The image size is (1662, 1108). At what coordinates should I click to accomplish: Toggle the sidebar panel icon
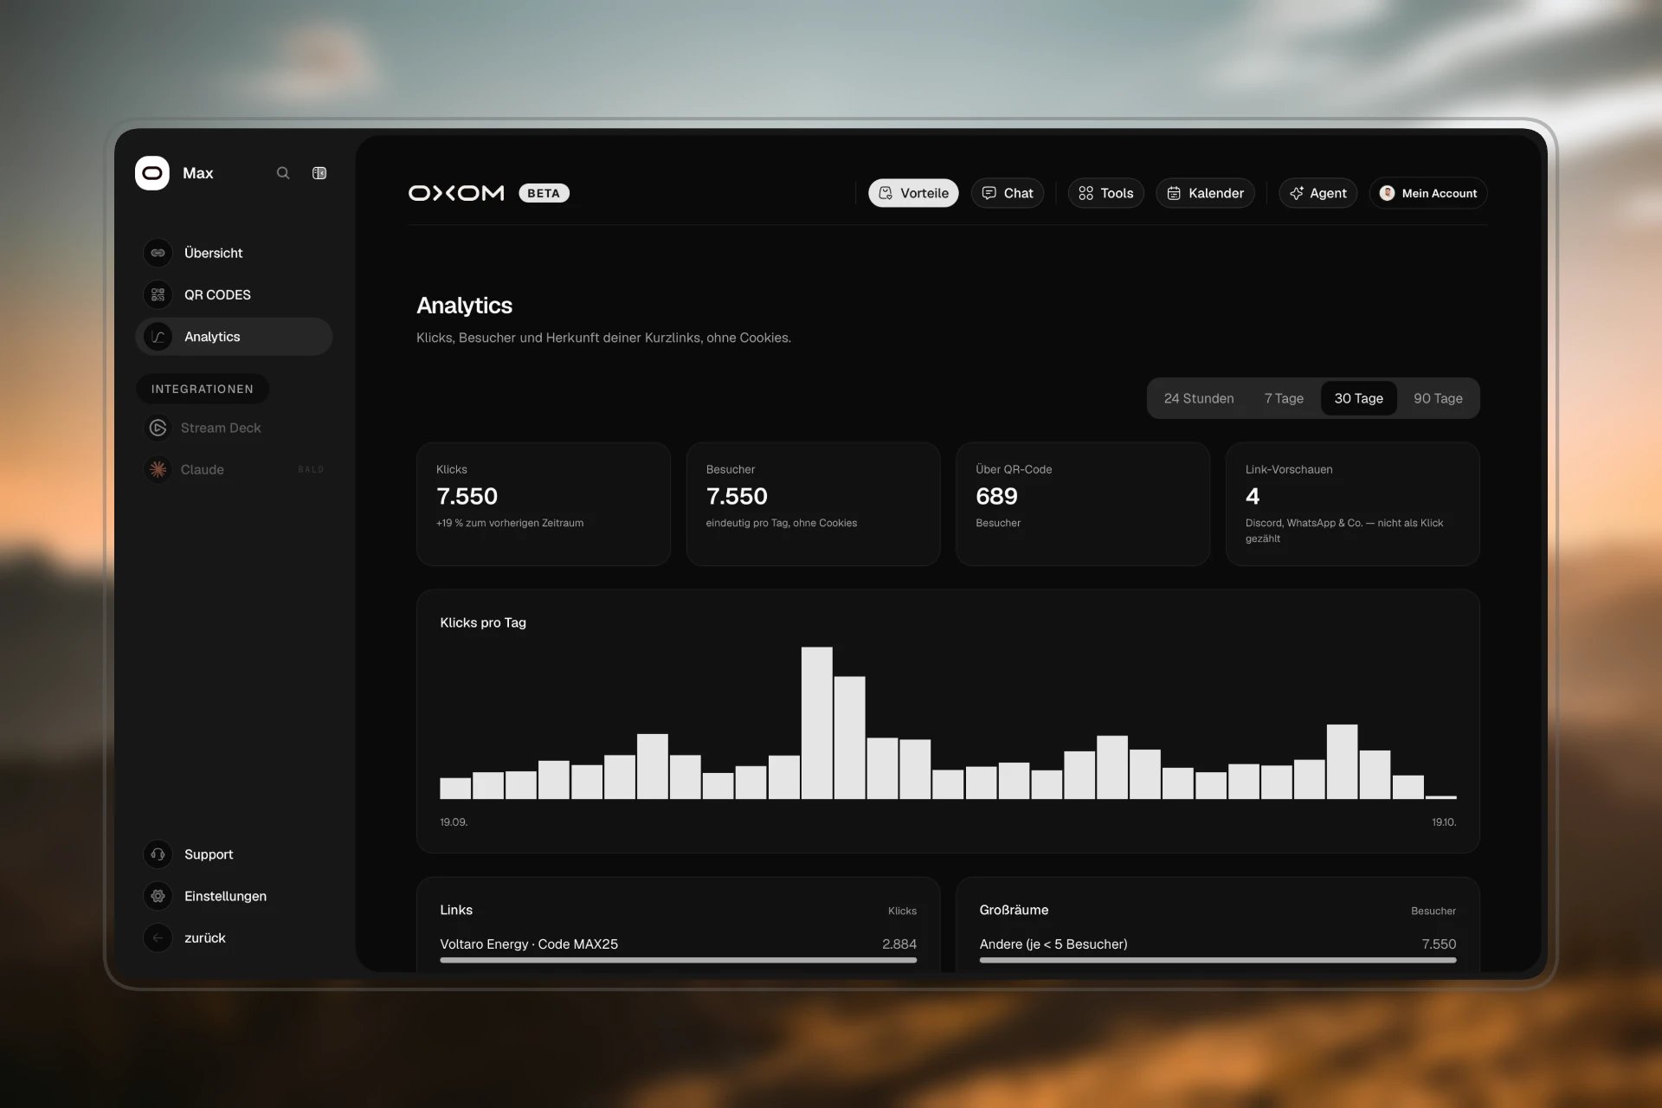[x=319, y=173]
